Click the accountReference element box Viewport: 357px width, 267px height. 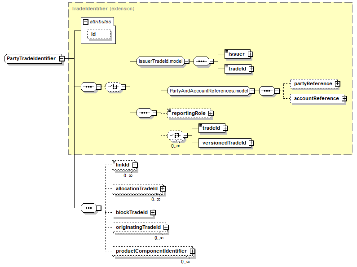(x=317, y=98)
